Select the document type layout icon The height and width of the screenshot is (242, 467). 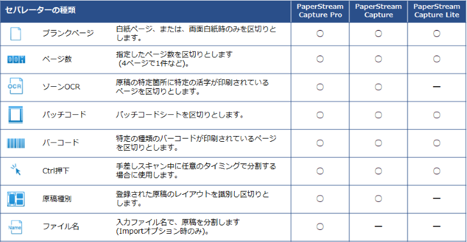16,199
